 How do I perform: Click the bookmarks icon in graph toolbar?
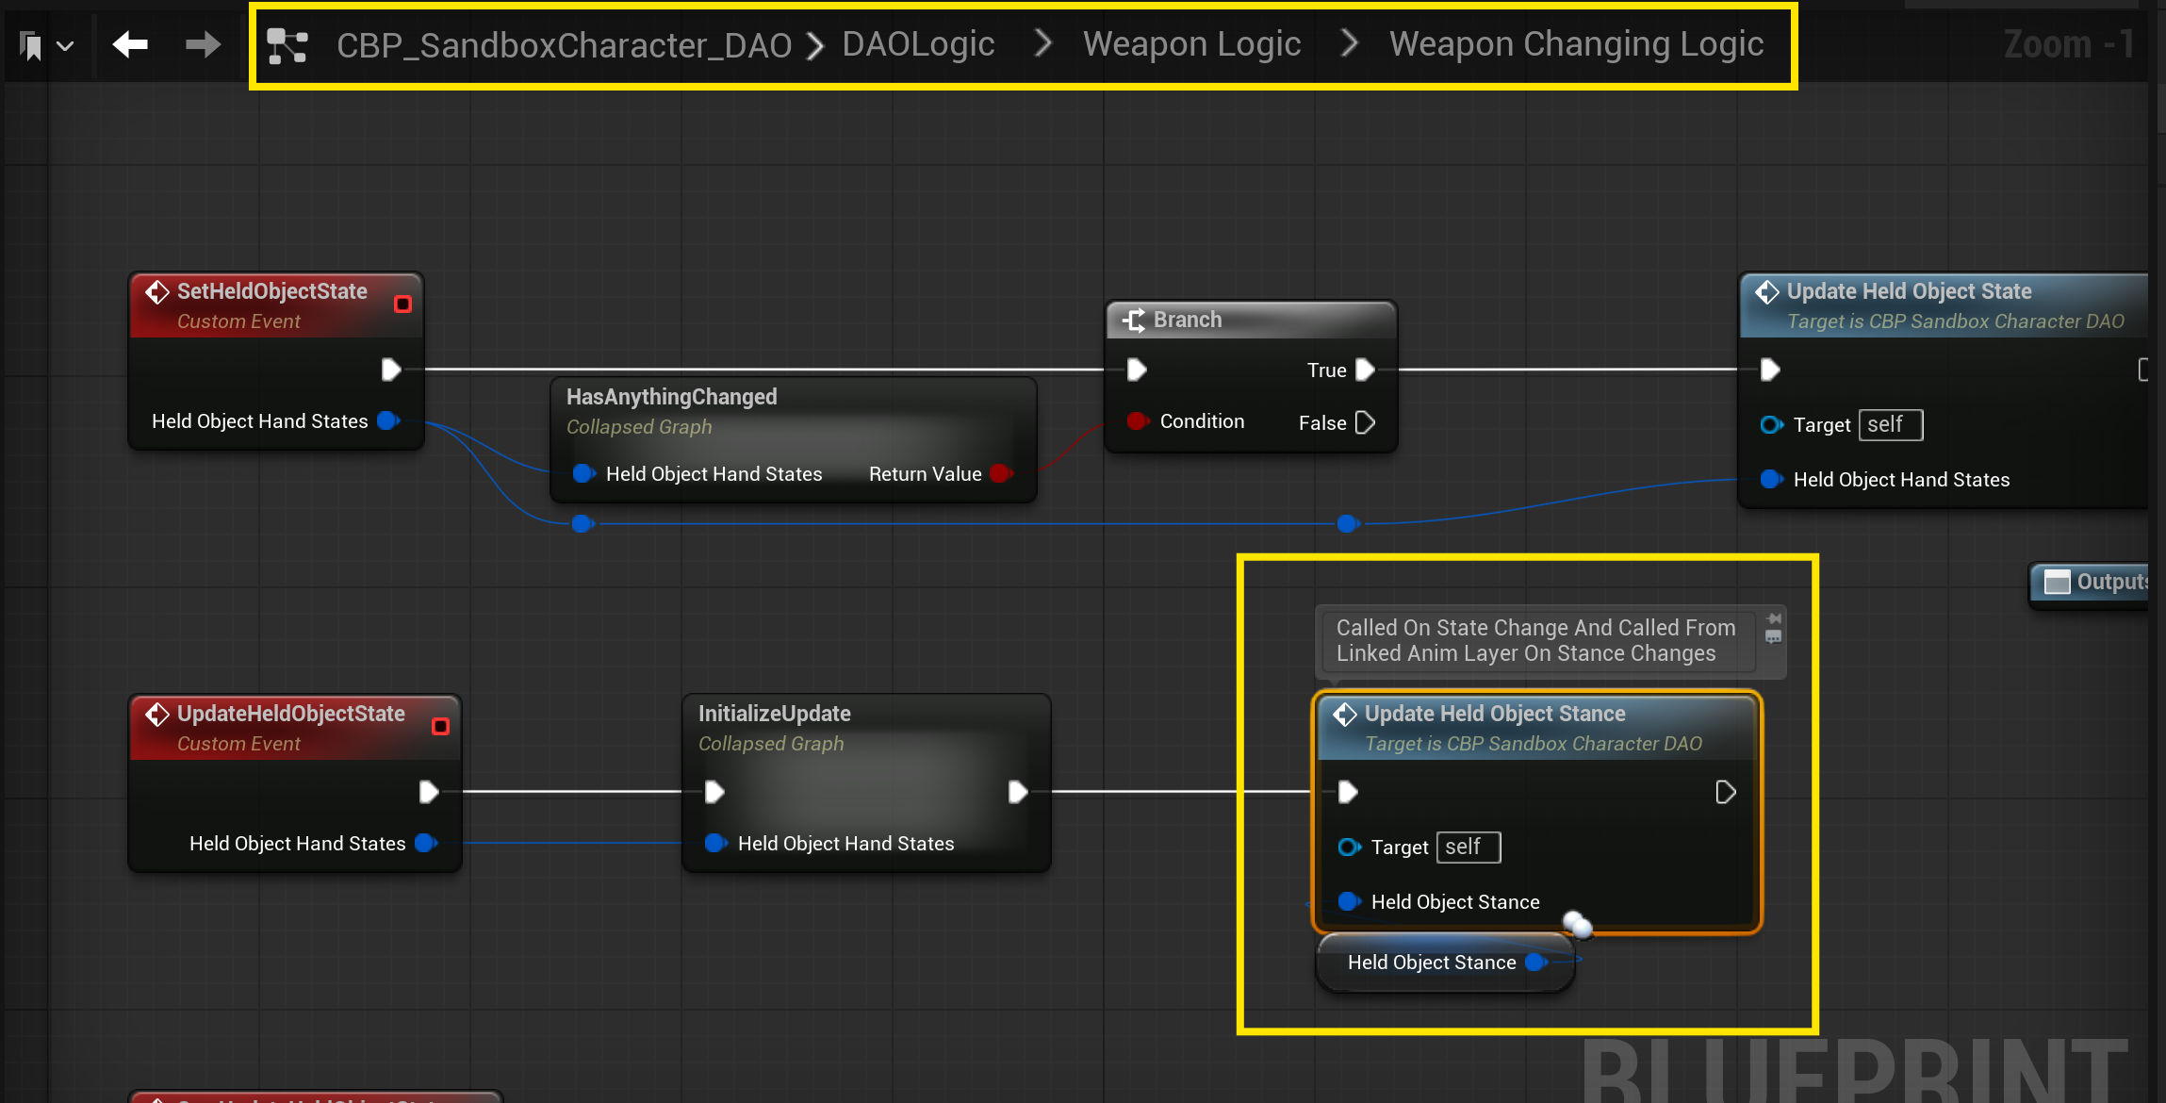click(x=31, y=45)
